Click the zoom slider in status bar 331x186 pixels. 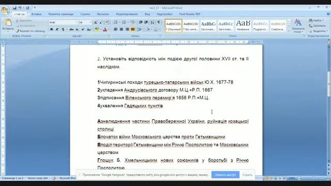[313, 178]
